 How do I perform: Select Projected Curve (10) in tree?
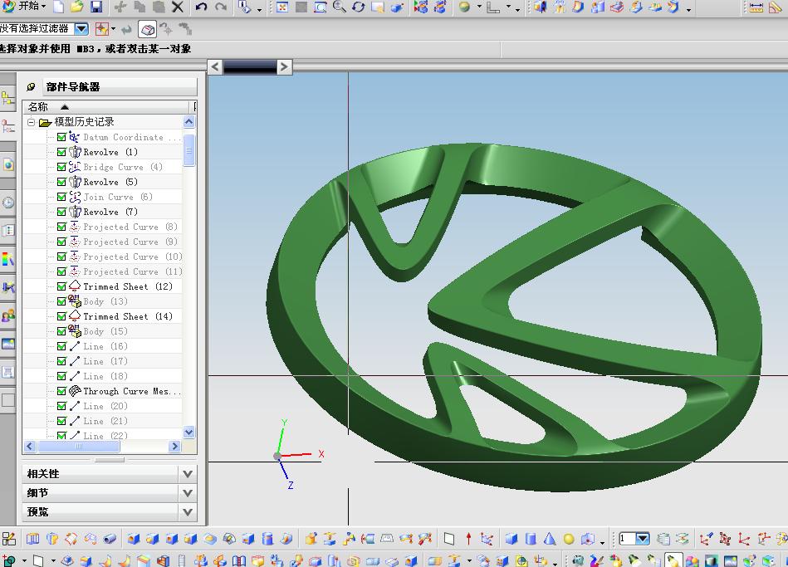[x=132, y=257]
